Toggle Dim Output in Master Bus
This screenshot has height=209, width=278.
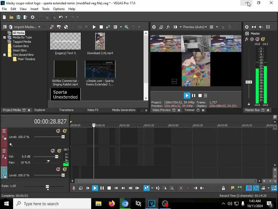coord(261,27)
